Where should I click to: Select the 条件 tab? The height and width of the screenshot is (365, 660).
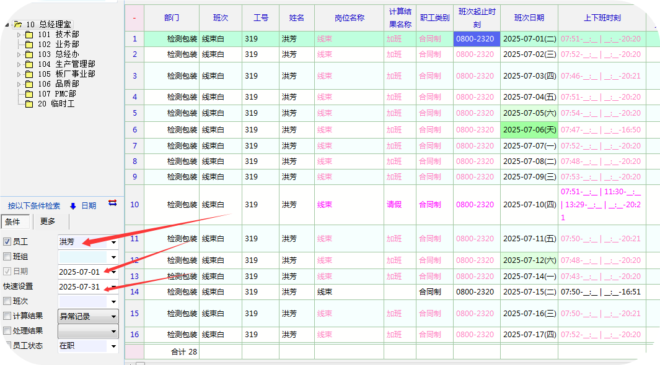pos(13,221)
